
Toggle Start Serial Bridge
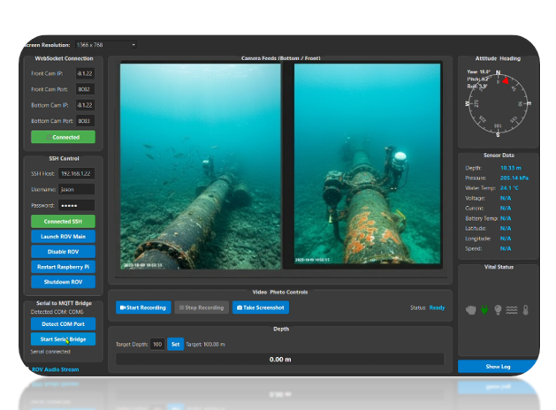click(63, 339)
